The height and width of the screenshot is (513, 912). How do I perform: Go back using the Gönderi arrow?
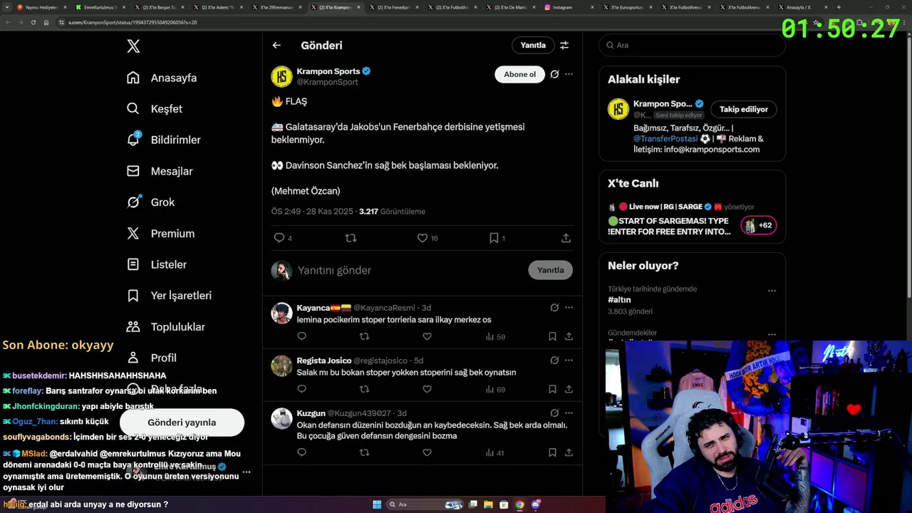[276, 45]
